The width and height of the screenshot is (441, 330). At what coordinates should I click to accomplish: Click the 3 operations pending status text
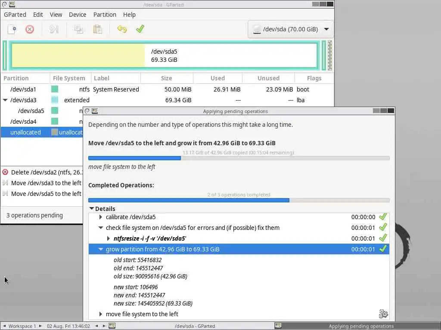pyautogui.click(x=34, y=215)
